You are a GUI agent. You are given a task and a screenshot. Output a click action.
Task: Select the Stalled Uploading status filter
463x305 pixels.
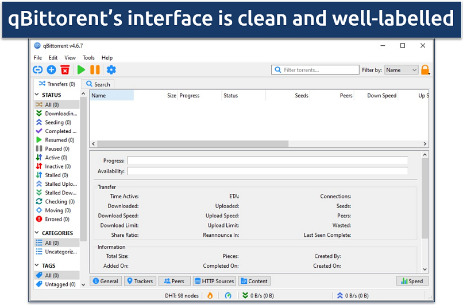57,184
